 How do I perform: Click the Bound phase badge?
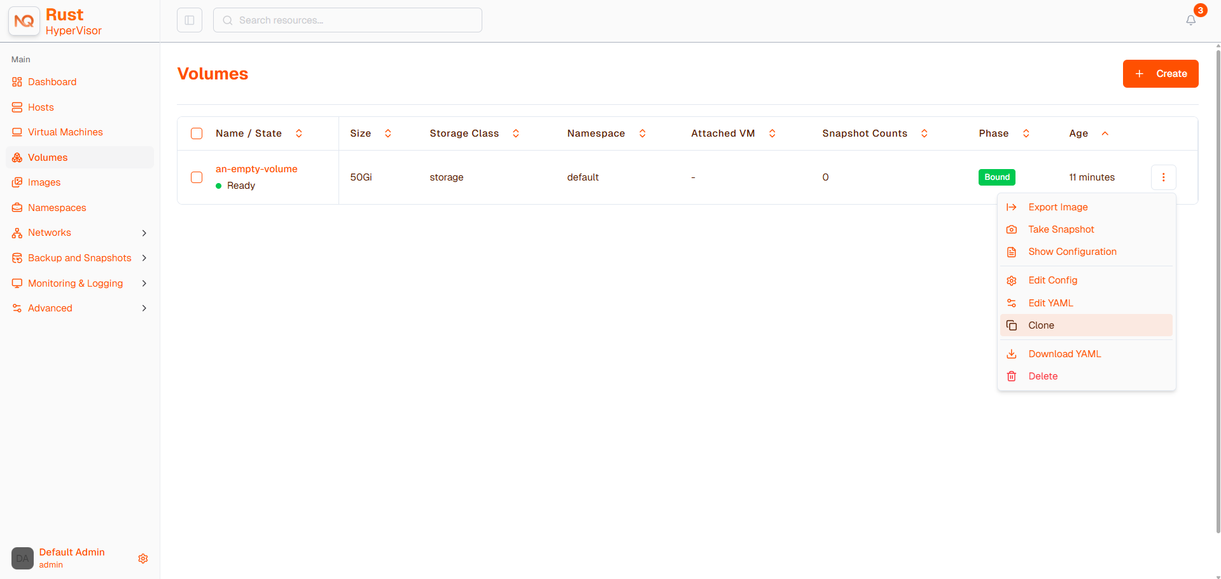click(x=996, y=177)
